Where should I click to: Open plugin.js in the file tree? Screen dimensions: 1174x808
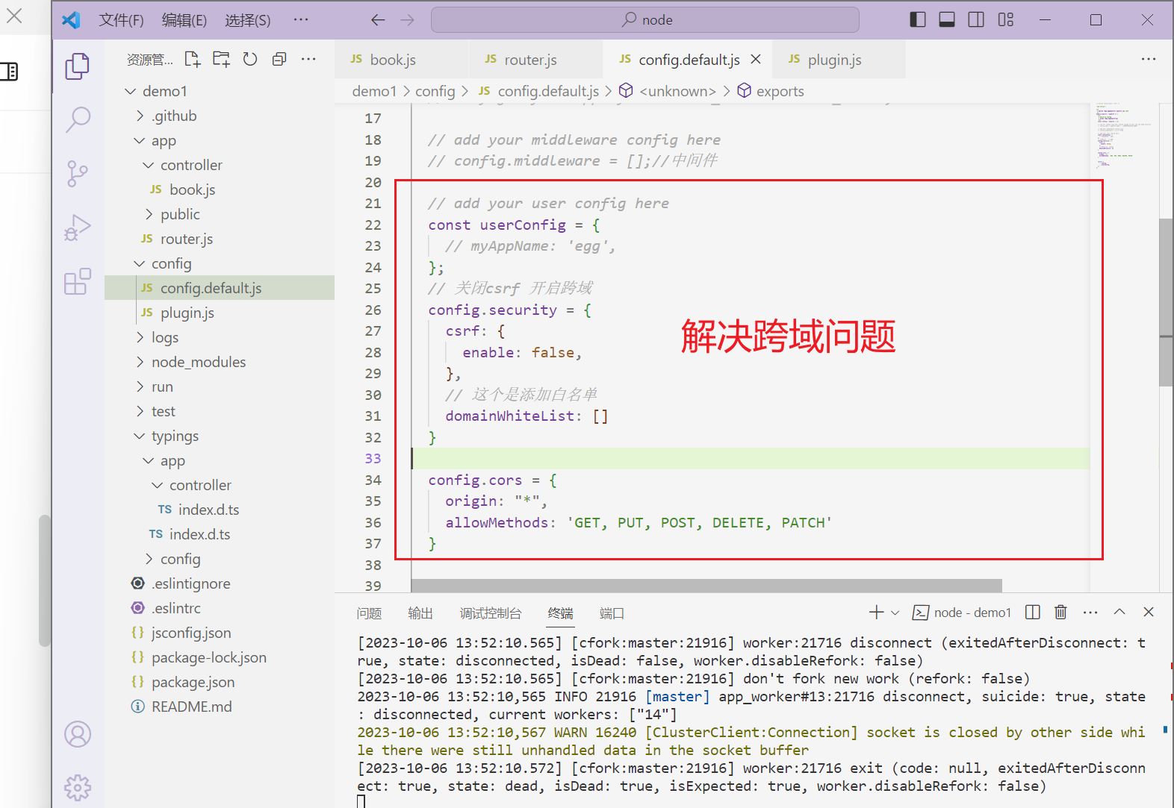tap(220, 313)
